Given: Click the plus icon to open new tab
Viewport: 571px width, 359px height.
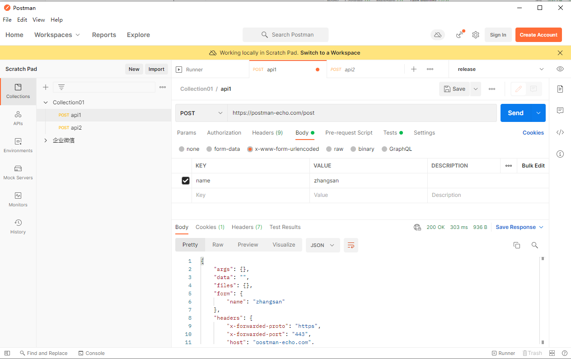Looking at the screenshot, I should point(414,69).
